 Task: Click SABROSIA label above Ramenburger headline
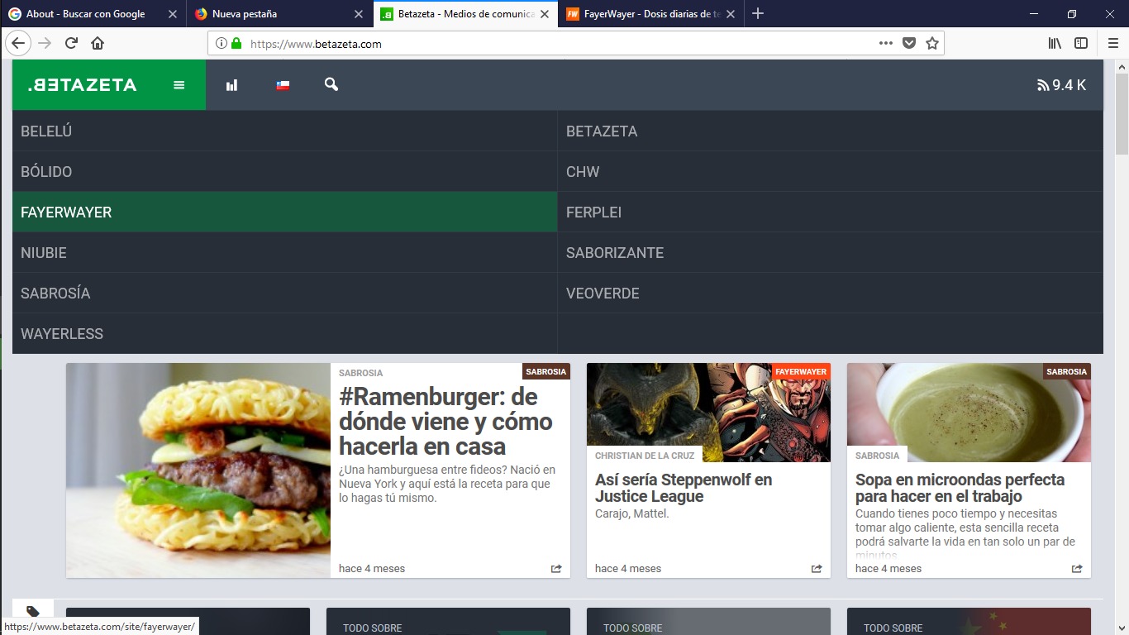pos(361,373)
